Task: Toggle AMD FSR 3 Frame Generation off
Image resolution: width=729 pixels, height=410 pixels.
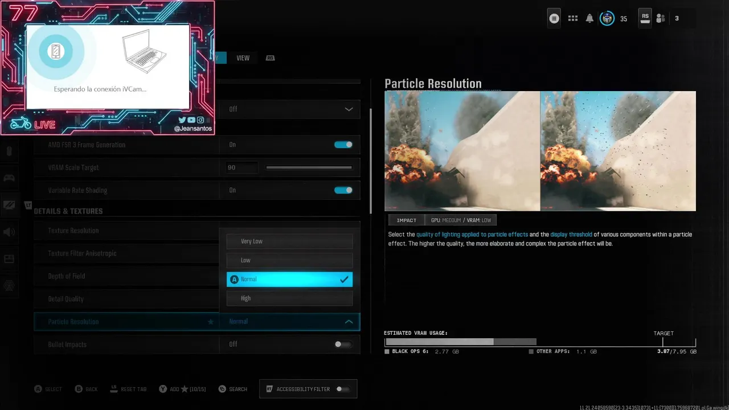Action: (343, 145)
